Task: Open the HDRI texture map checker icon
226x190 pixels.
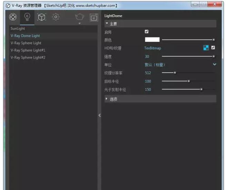Action: point(206,48)
